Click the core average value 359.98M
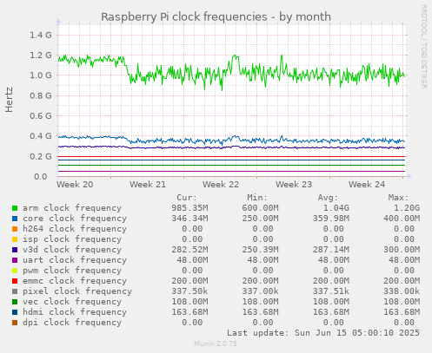Image resolution: width=432 pixels, height=353 pixels. (x=331, y=219)
